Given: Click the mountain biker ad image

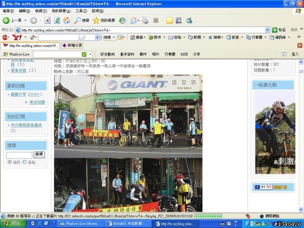Looking at the screenshot, I should tap(275, 132).
